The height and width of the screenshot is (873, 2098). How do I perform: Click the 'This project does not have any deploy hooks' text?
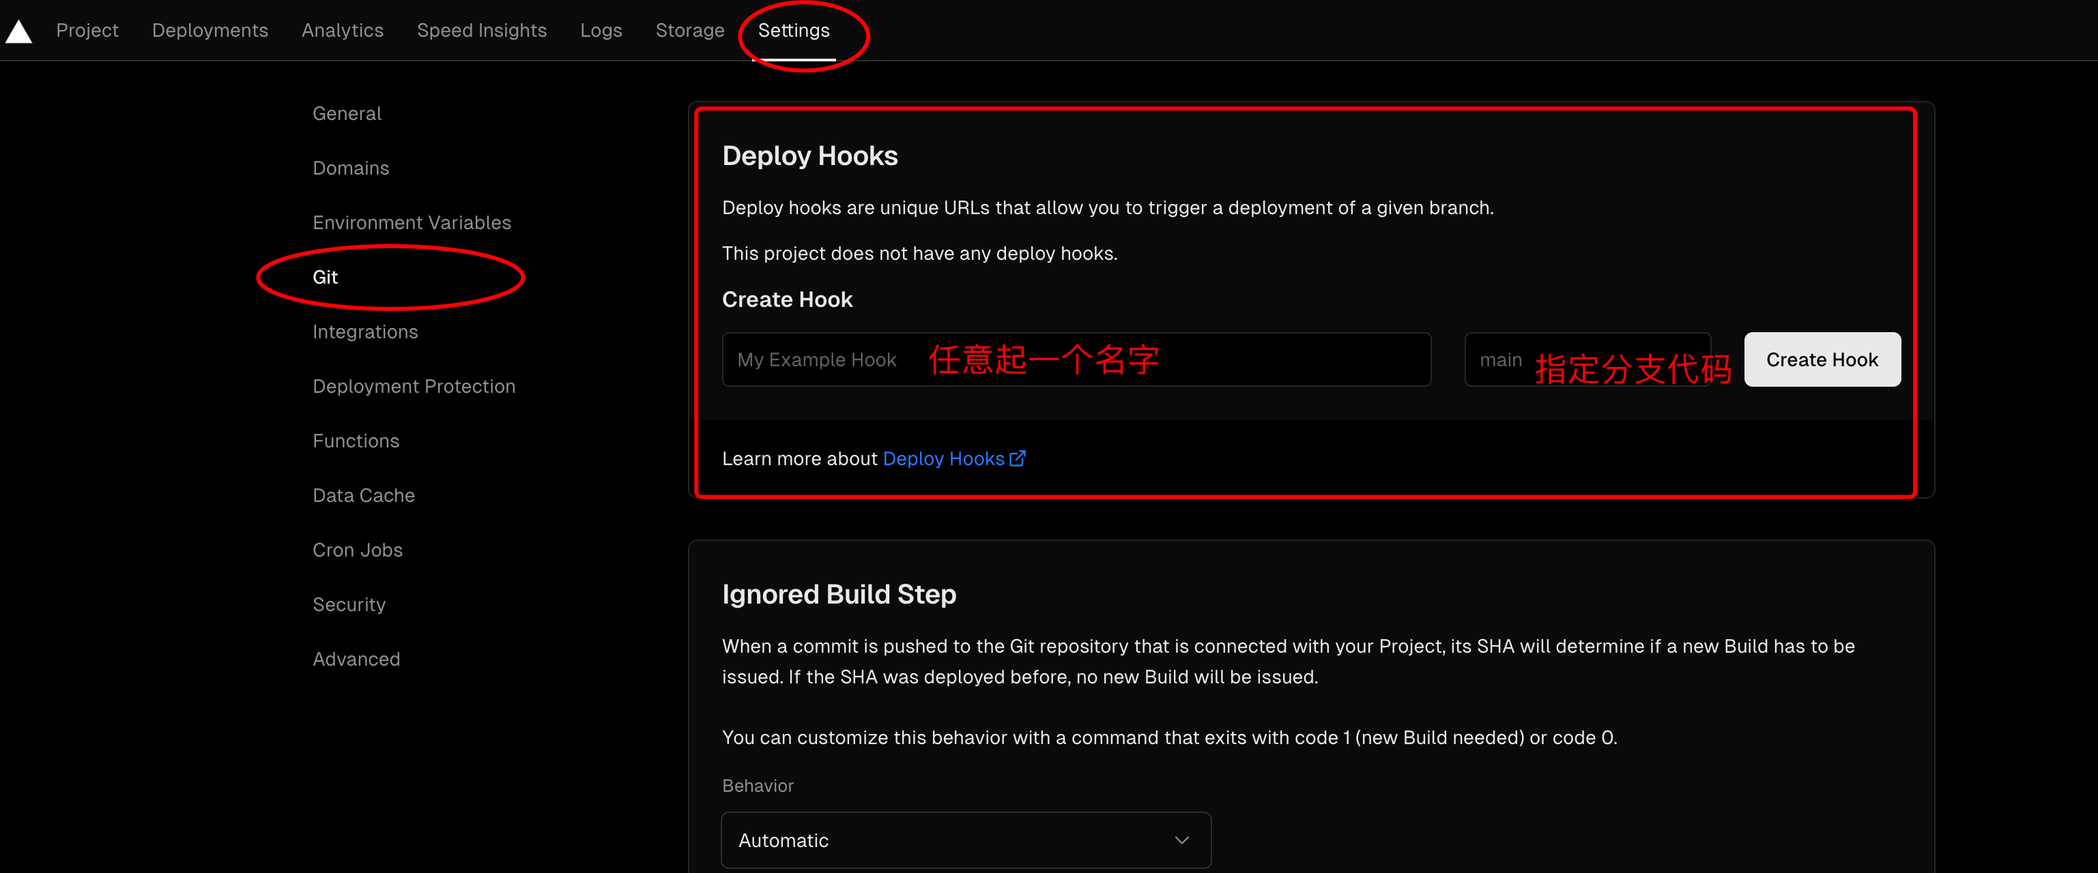point(919,254)
